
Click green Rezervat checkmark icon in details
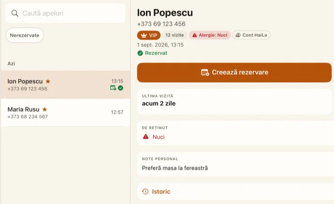pos(140,53)
